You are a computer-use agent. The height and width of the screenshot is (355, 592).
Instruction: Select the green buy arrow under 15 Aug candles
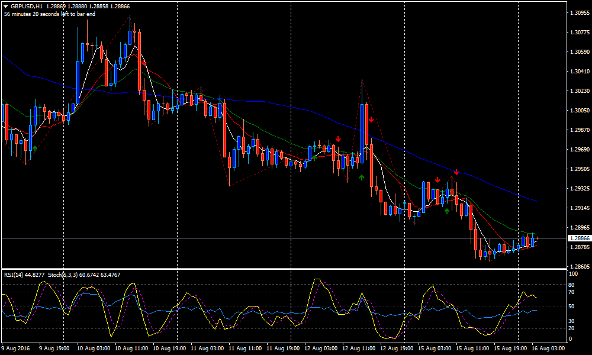coord(447,210)
